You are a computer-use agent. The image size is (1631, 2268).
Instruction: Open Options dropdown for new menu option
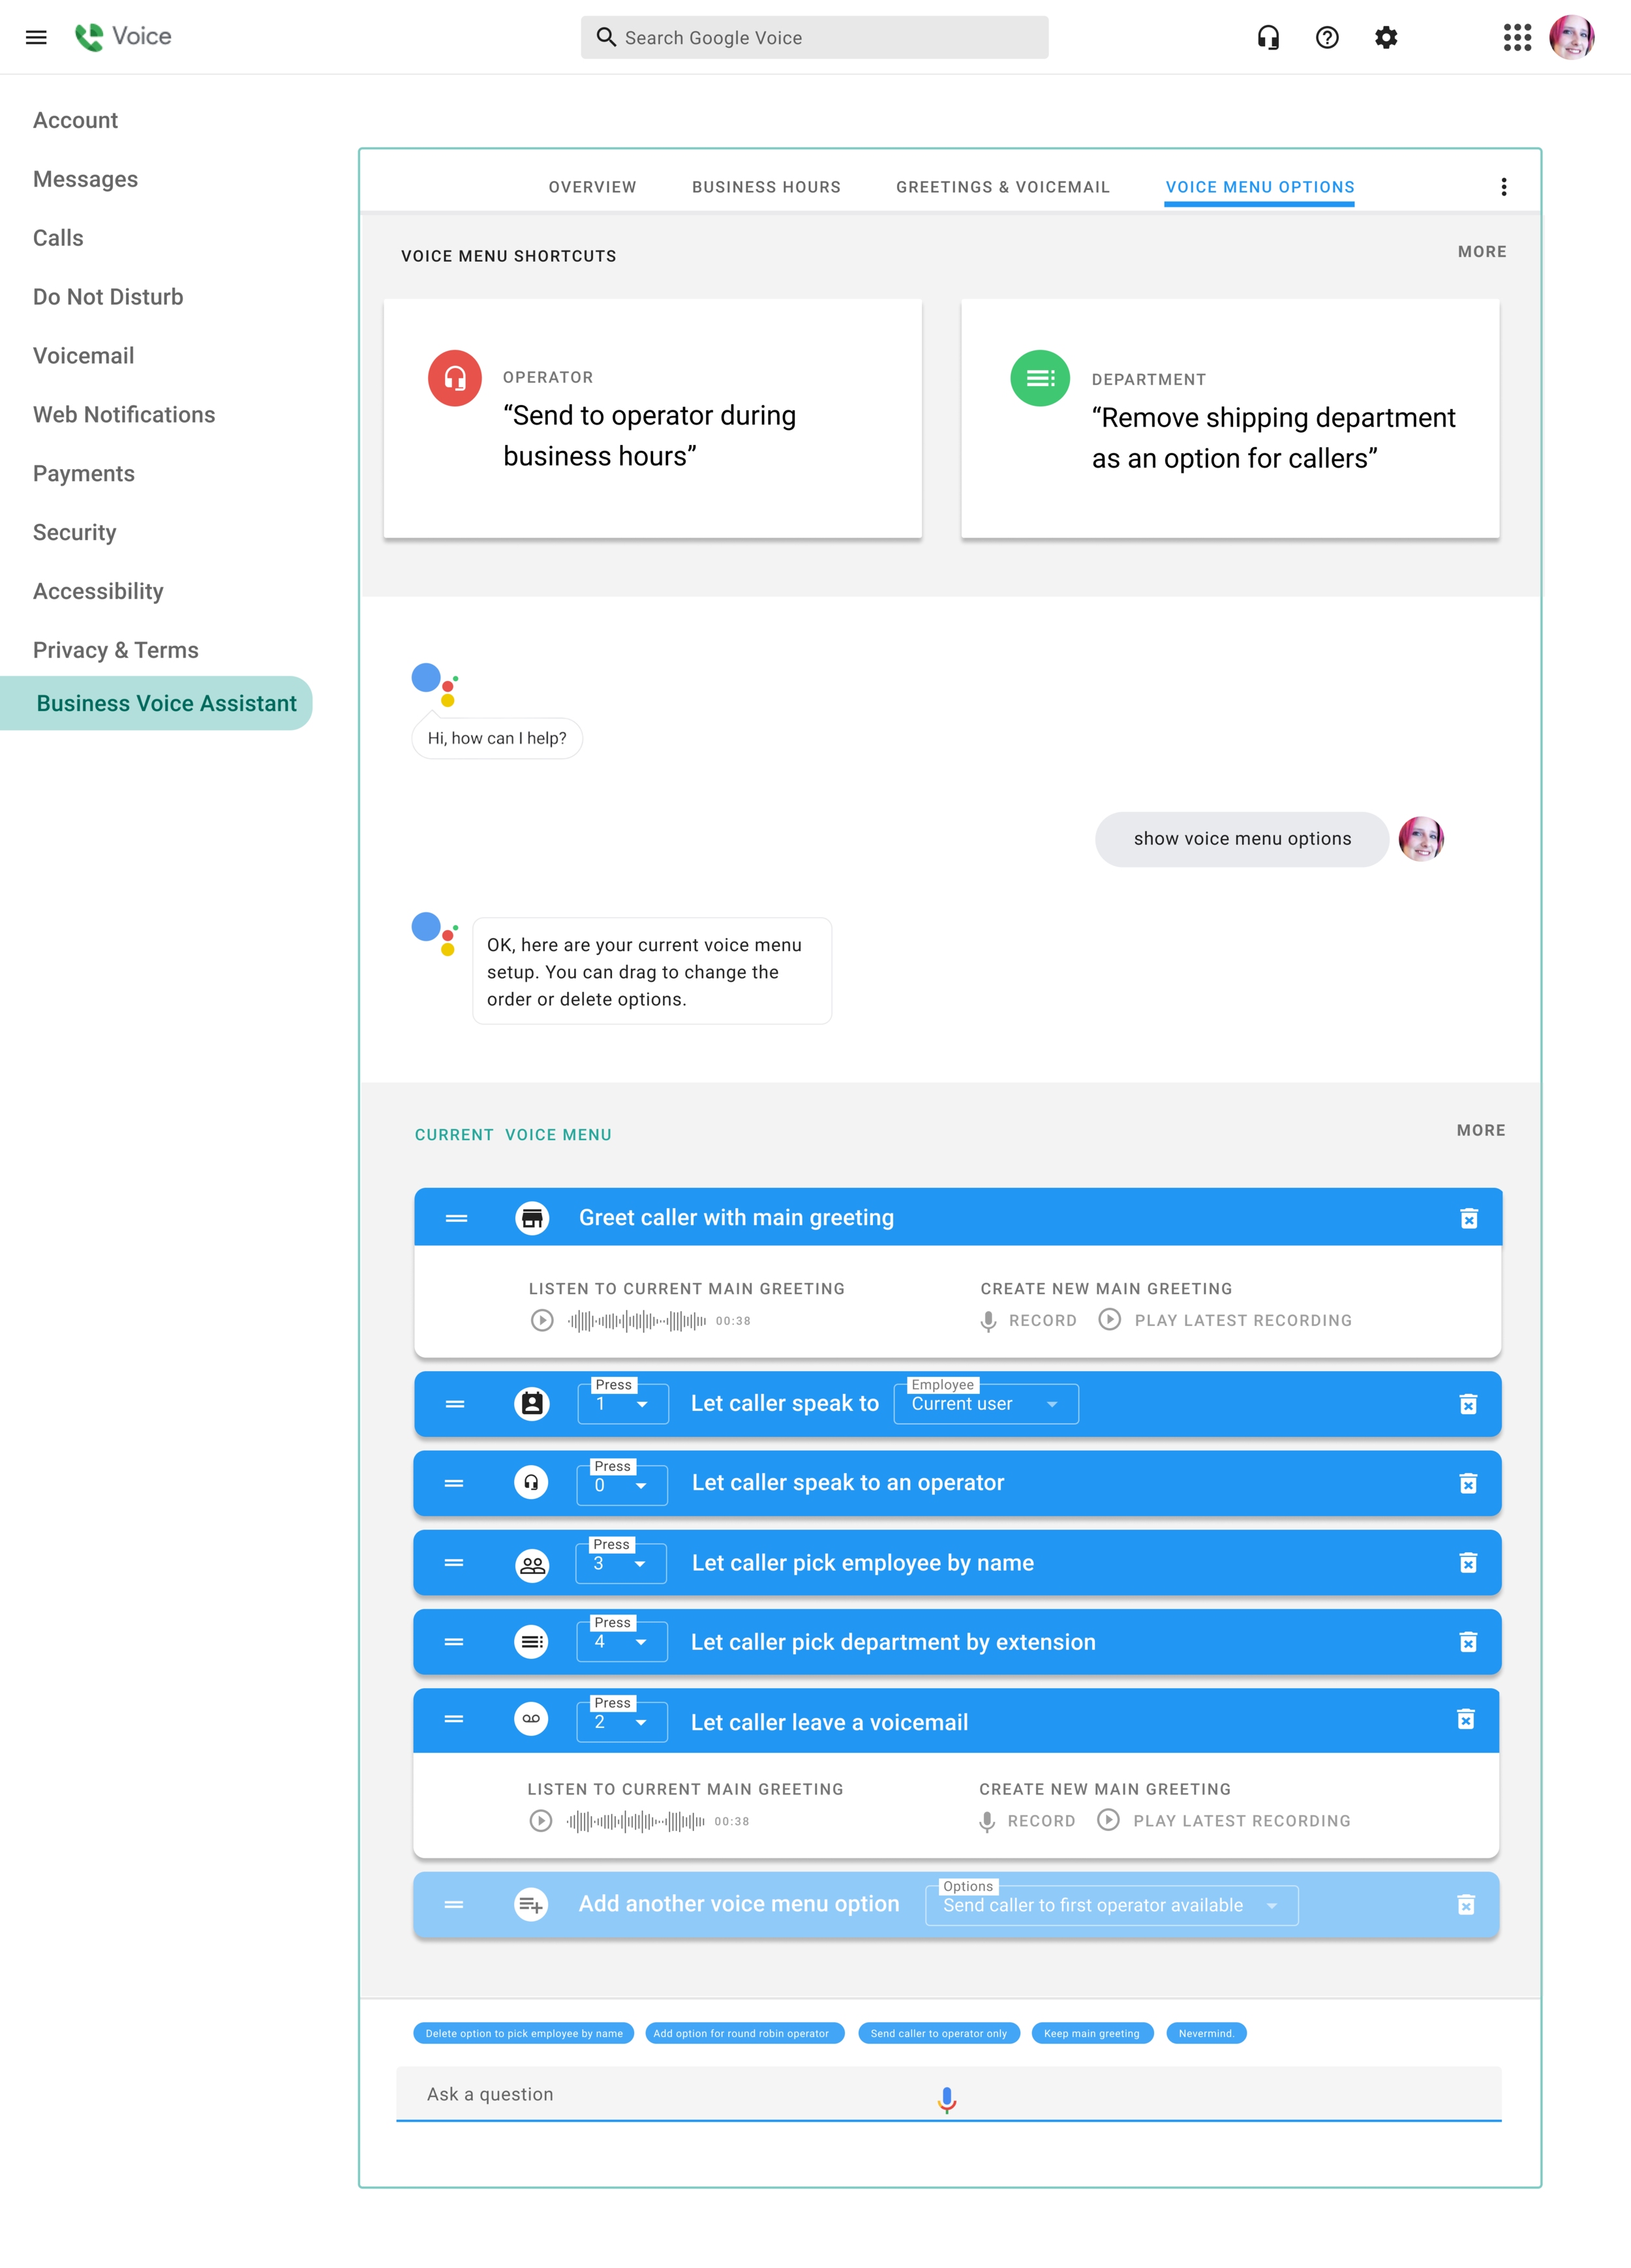tap(1111, 1905)
